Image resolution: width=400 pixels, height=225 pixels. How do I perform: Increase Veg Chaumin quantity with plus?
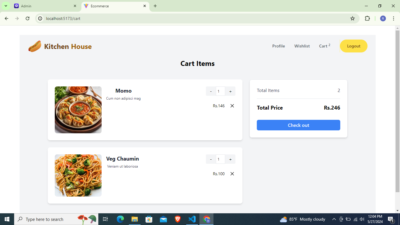click(230, 159)
